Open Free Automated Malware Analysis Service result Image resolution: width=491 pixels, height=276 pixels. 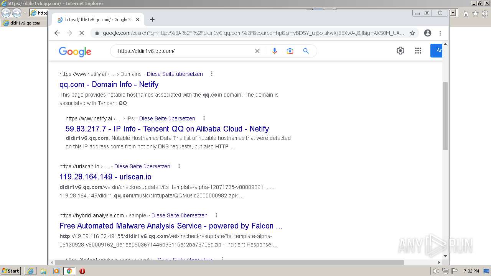point(171,226)
